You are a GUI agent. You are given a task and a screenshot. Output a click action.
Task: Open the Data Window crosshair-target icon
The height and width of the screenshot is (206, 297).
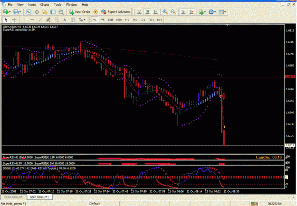point(37,12)
